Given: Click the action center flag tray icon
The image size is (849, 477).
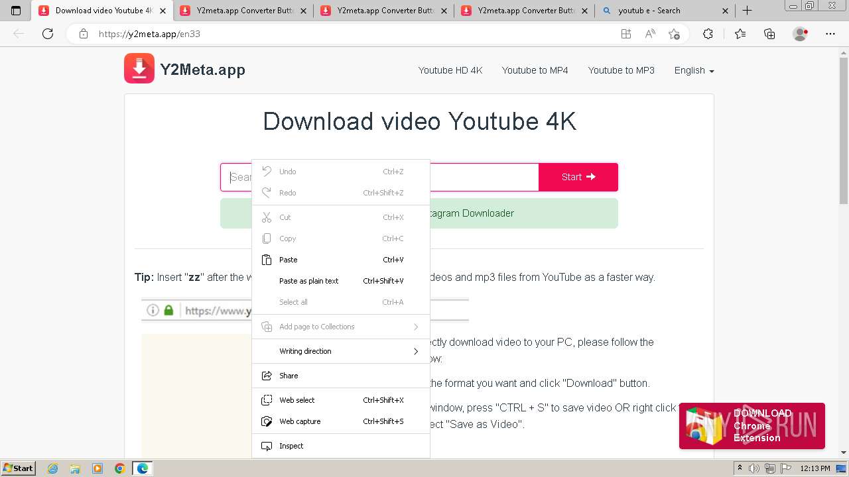Looking at the screenshot, I should click(x=785, y=468).
